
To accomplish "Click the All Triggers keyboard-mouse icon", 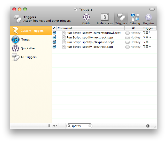I will (x=15, y=57).
